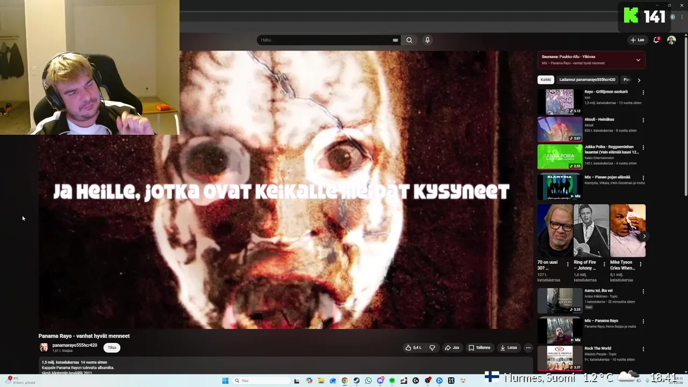Screen dimensions: 688x387
Task: Select Ladannut panamarayo555hcr420 filter chip
Action: point(587,80)
